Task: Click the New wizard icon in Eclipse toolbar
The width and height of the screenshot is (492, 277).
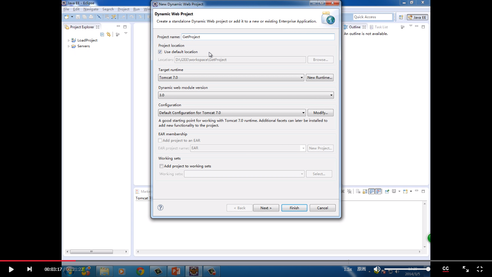Action: coord(67,17)
